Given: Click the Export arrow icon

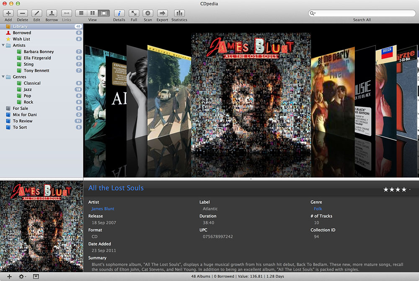Looking at the screenshot, I should (162, 13).
